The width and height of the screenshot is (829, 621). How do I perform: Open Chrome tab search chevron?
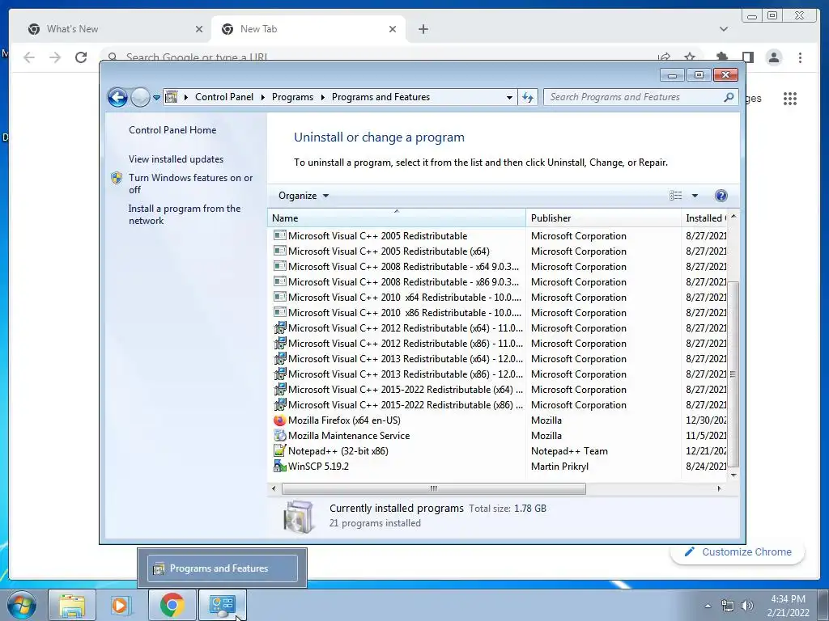coord(723,29)
